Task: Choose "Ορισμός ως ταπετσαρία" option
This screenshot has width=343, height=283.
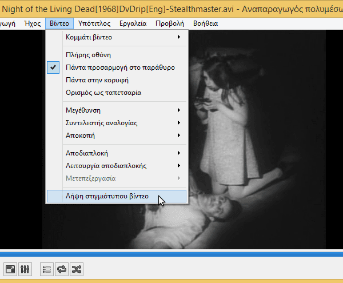Action: pyautogui.click(x=117, y=93)
